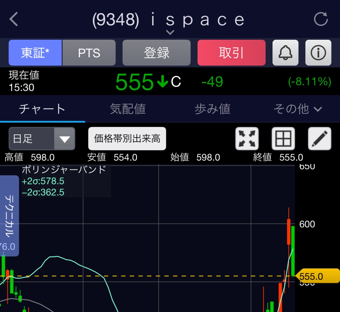
Task: Toggle 価格帯別出来高 volume display
Action: (x=127, y=139)
